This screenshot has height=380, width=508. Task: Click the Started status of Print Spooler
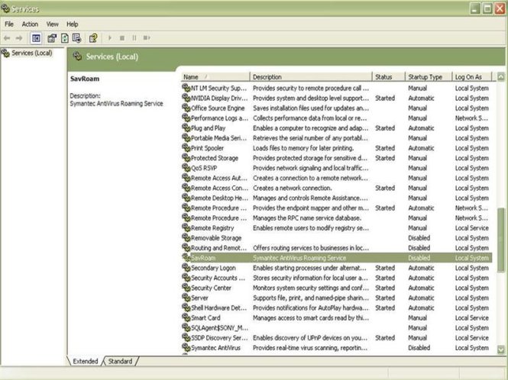[x=385, y=148]
